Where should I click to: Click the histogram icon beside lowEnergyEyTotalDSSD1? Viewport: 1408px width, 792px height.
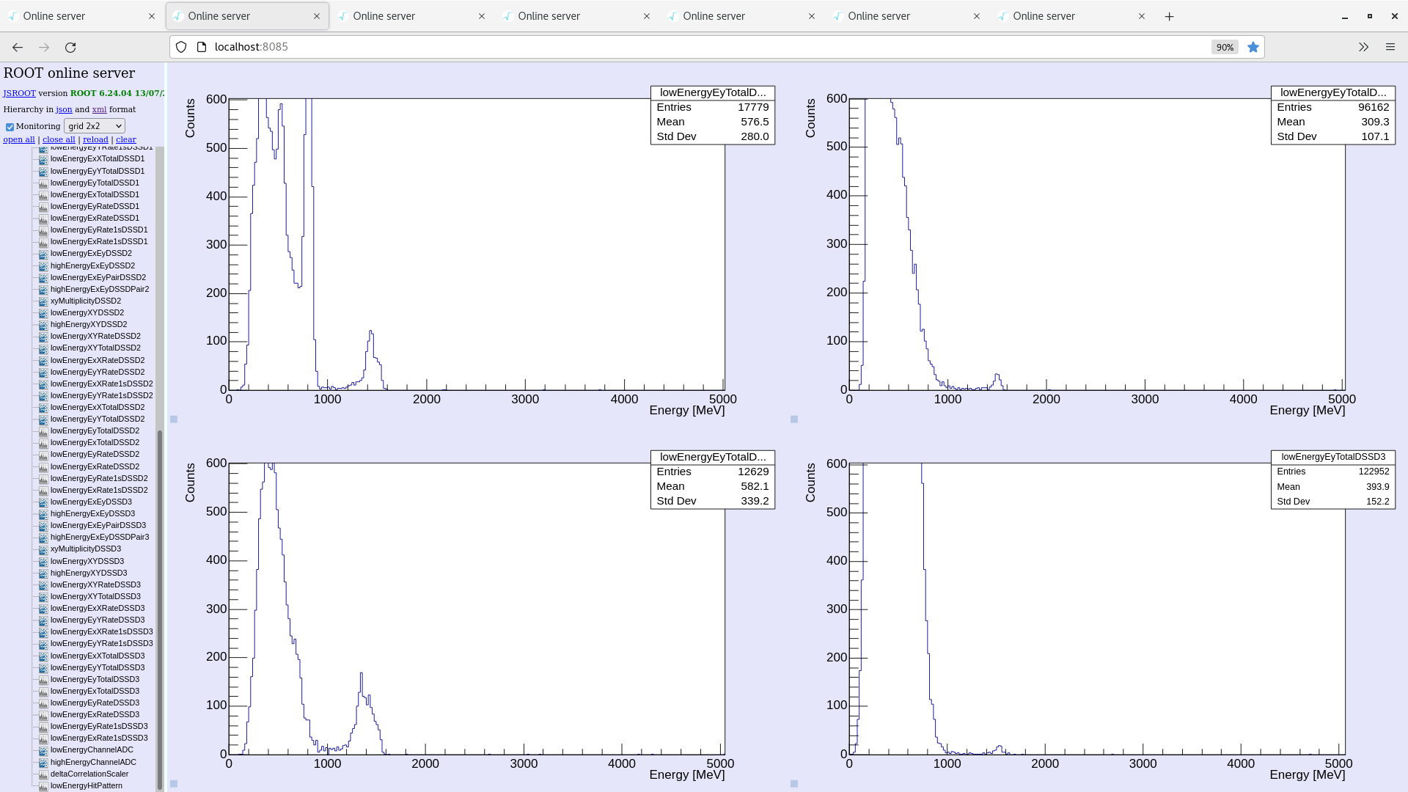point(43,183)
